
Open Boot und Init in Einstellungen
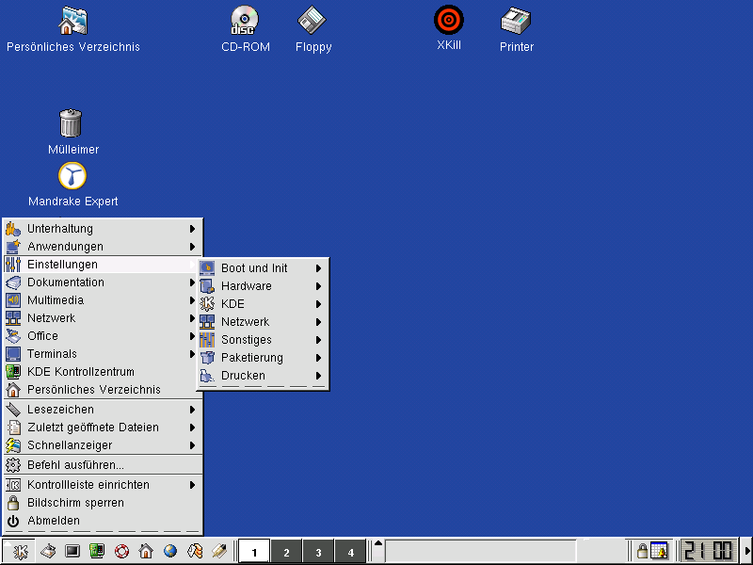tap(263, 268)
